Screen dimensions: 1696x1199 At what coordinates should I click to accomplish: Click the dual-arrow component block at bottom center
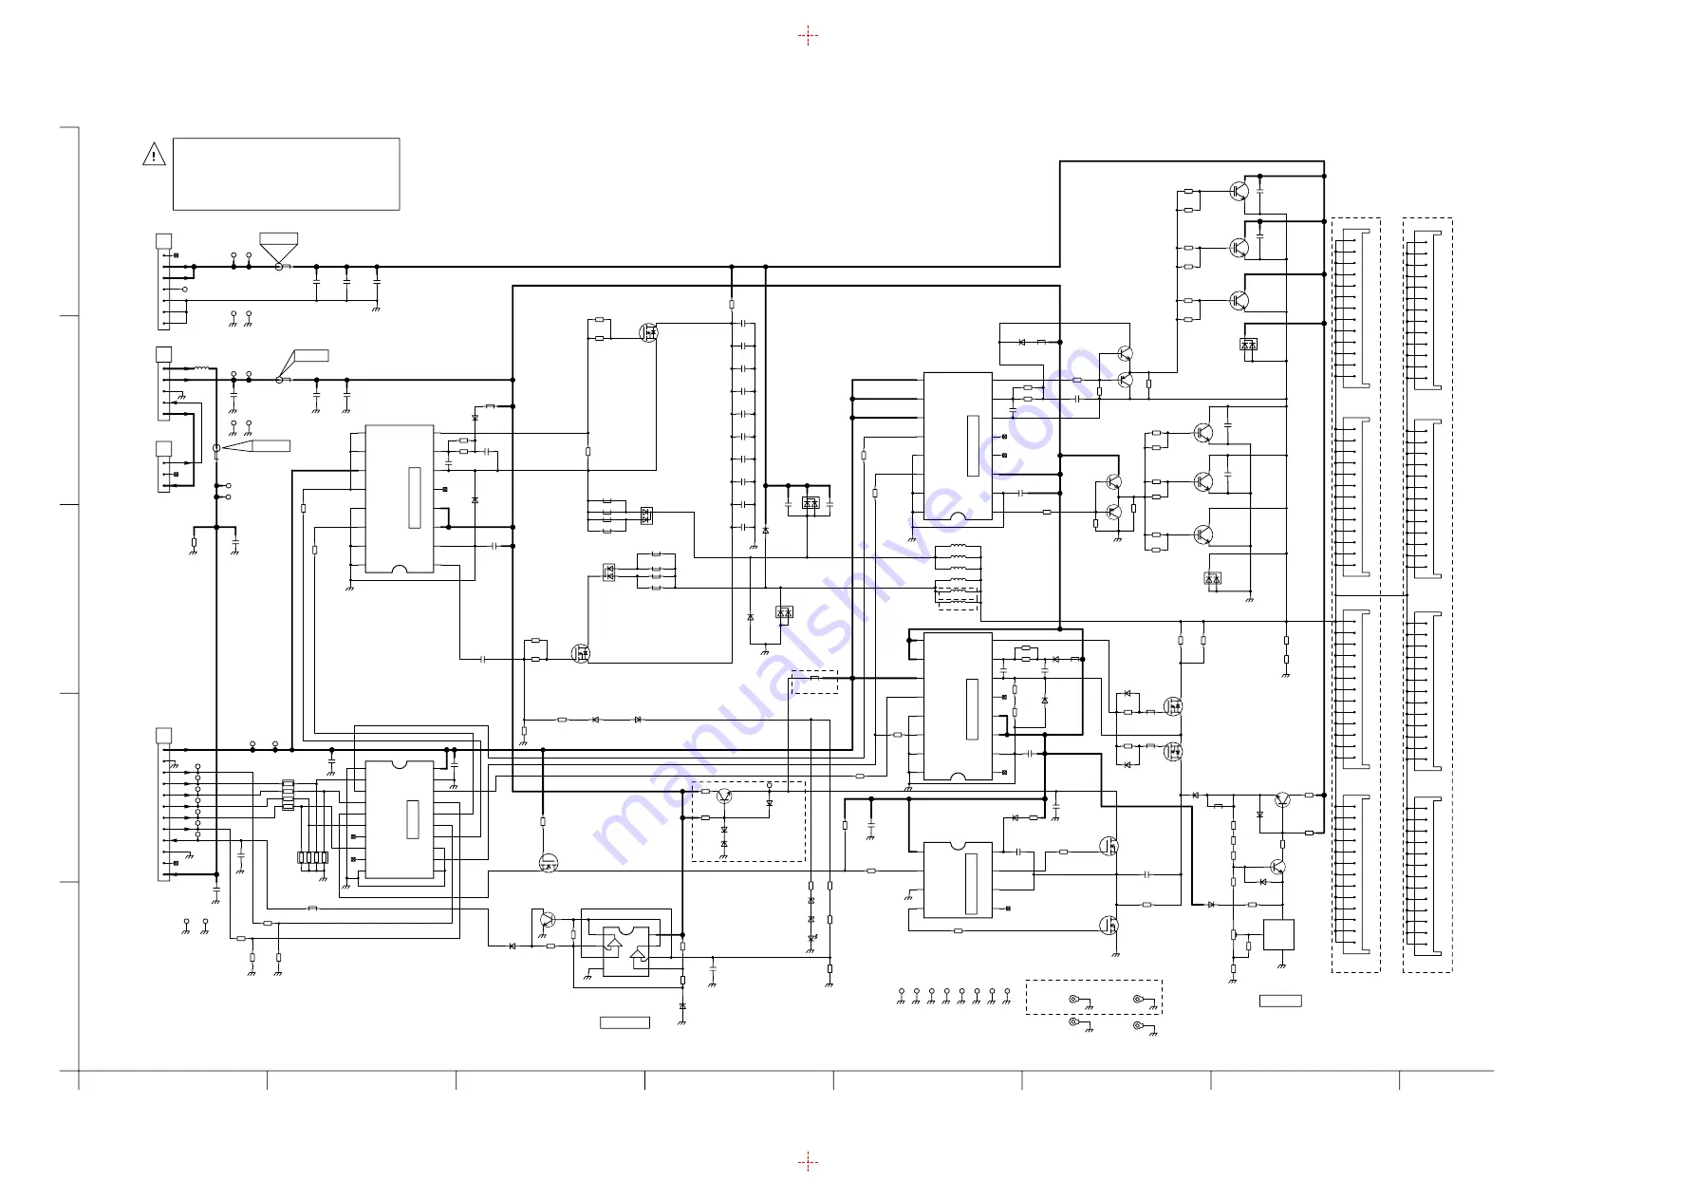tap(626, 950)
